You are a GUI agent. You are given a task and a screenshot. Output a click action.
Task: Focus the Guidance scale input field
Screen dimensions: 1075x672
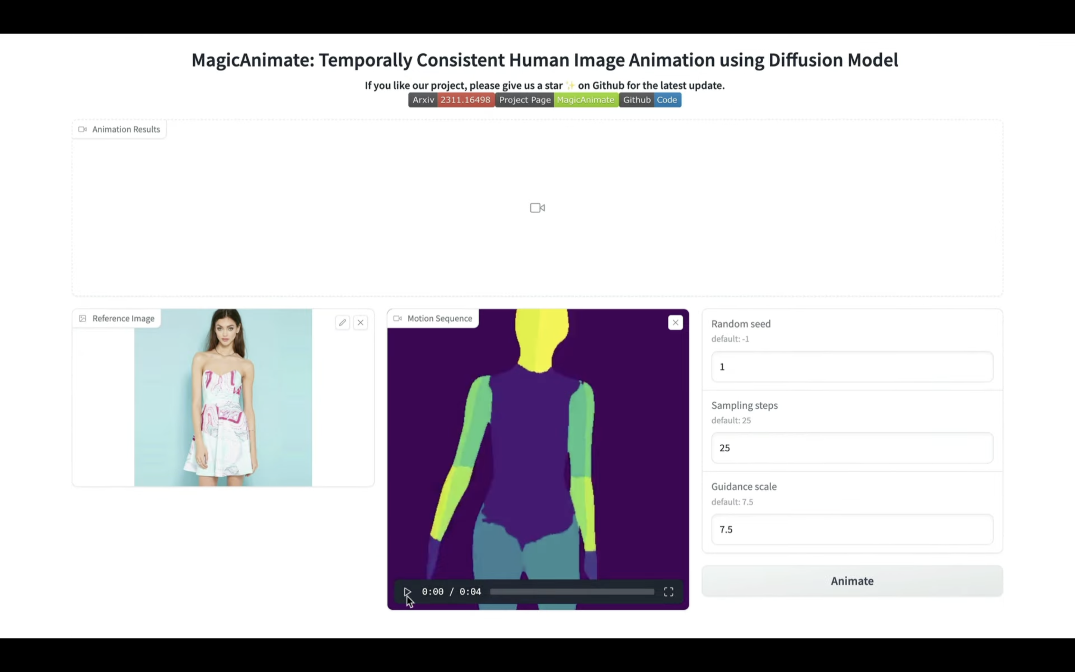tap(852, 529)
